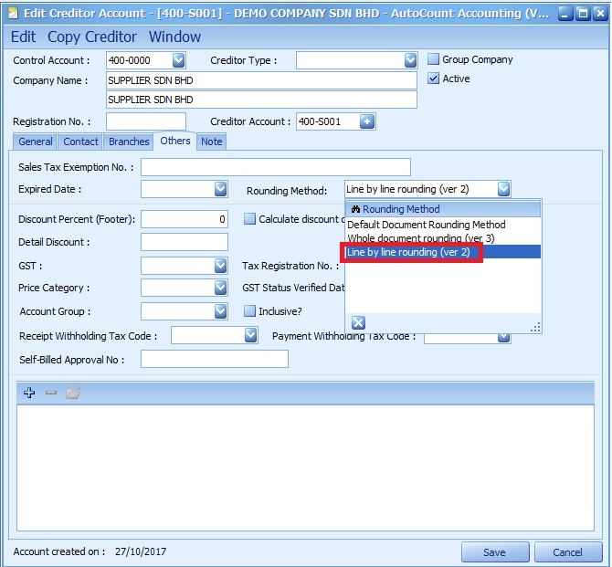Screen dimensions: 612x567
Task: Open the Creditor Type dropdown
Action: 410,60
